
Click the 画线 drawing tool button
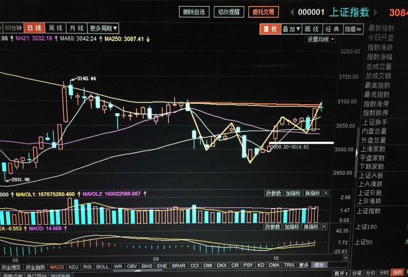pyautogui.click(x=312, y=29)
